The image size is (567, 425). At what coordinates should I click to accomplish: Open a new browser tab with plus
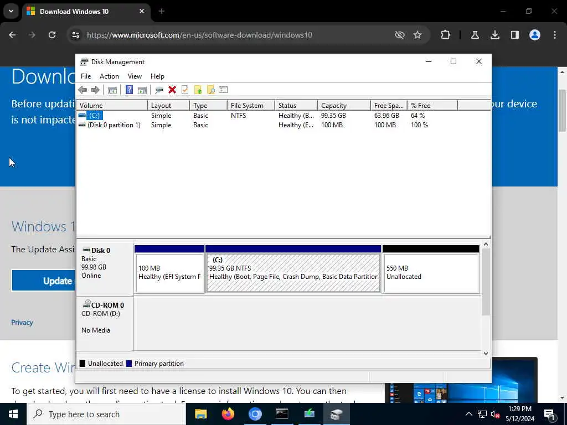(162, 11)
